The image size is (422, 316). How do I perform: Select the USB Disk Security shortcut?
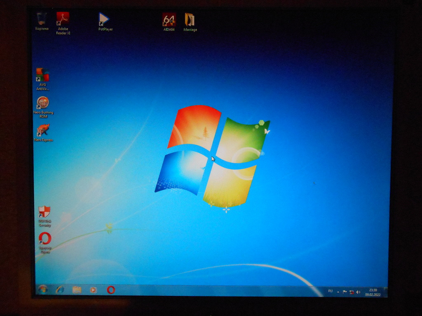pyautogui.click(x=45, y=216)
